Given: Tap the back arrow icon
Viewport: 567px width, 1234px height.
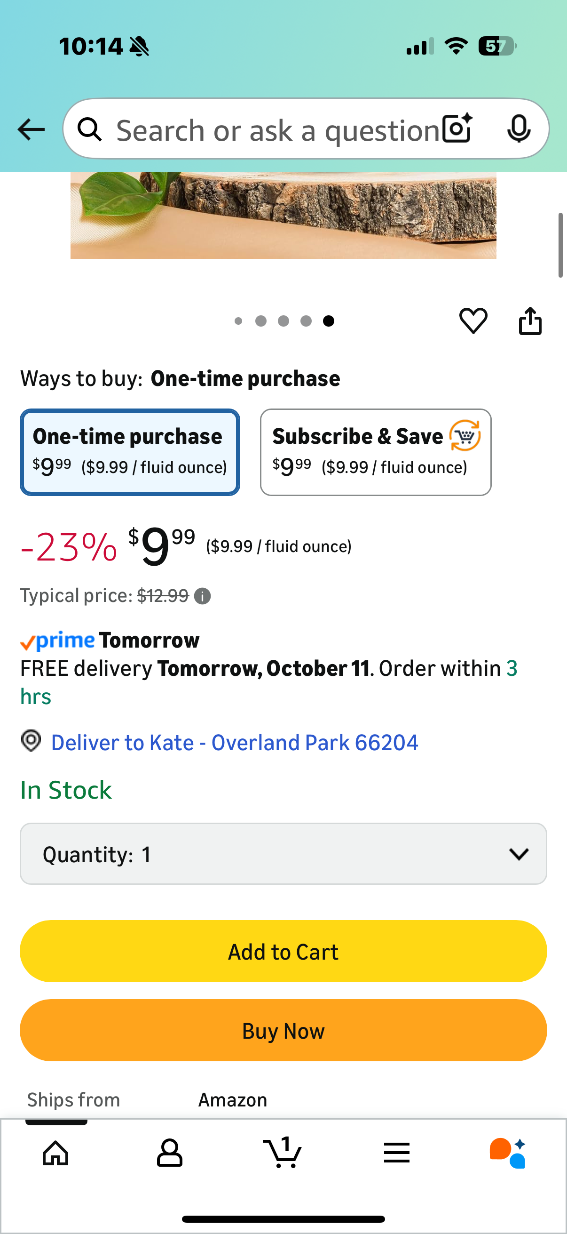Looking at the screenshot, I should click(31, 129).
